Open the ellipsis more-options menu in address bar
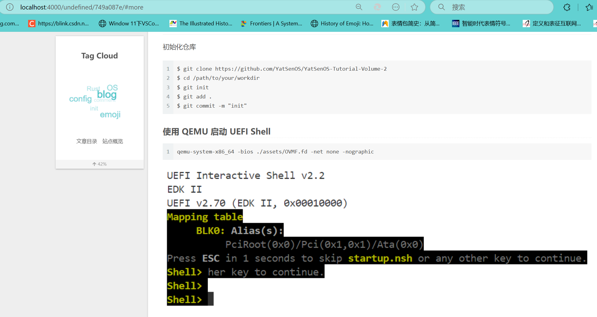 click(396, 7)
